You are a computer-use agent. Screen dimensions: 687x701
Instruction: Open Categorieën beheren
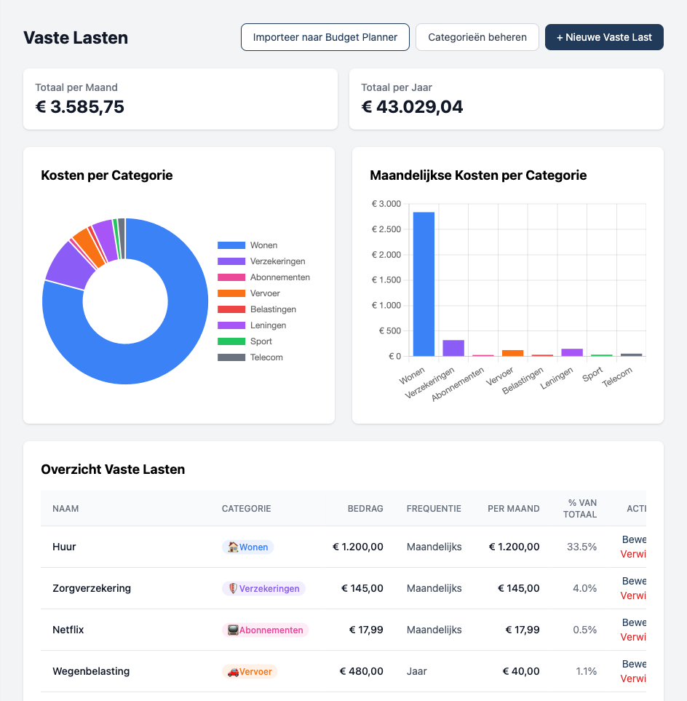coord(477,37)
